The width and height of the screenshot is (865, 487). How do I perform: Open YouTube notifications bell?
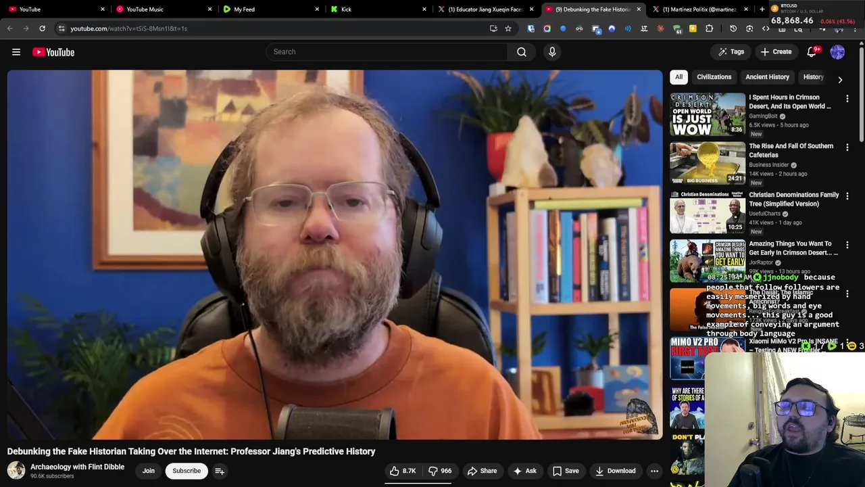coord(812,52)
